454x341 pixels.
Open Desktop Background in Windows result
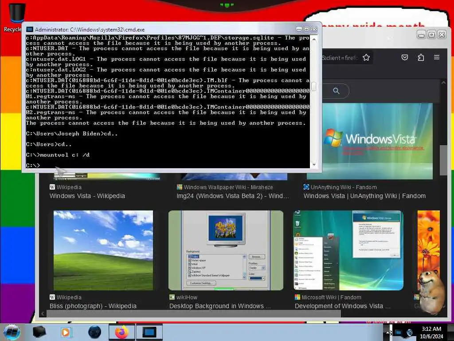point(220,306)
